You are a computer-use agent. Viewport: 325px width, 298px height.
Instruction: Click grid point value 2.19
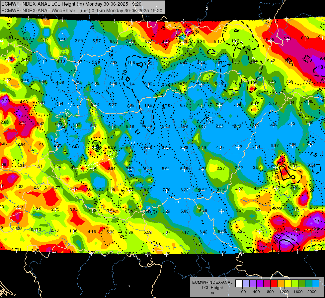(x=202, y=148)
